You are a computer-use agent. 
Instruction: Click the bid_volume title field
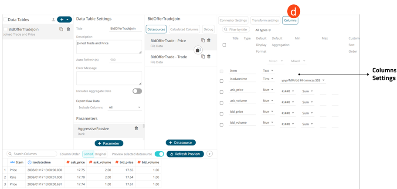[242, 123]
